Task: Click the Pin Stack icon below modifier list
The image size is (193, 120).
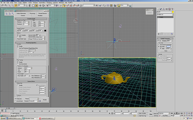Action: (159, 34)
